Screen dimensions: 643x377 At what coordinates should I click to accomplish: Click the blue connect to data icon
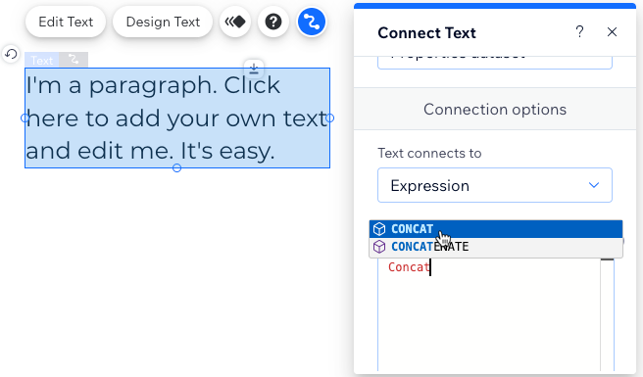(312, 22)
